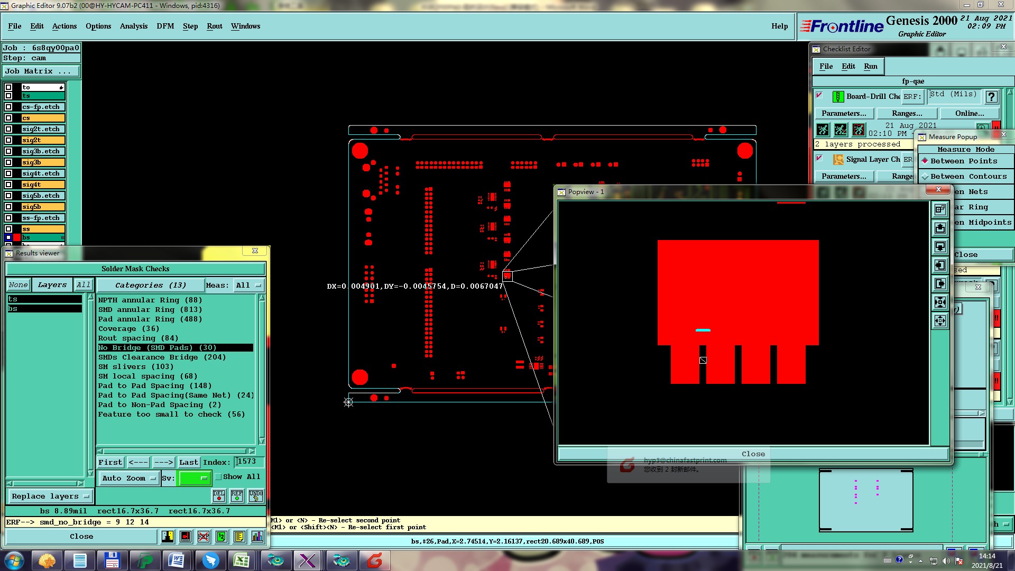Open help for Board-Drill Check question mark
1015x571 pixels.
[991, 97]
